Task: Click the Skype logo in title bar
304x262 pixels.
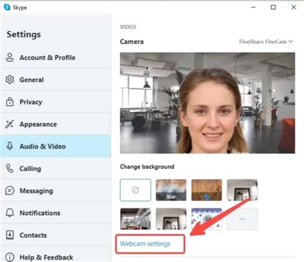Action: pos(7,7)
